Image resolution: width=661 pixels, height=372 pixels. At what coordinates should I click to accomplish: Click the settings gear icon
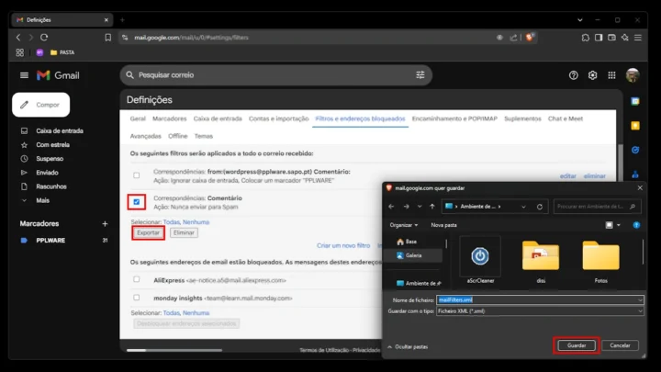[593, 75]
